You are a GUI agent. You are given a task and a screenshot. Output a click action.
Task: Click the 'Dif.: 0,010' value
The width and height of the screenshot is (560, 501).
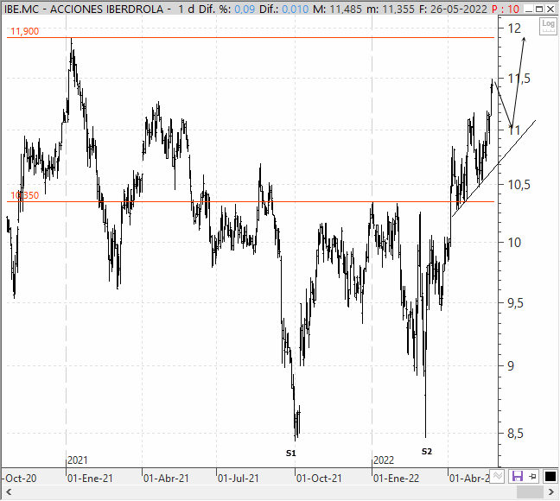coord(284,9)
